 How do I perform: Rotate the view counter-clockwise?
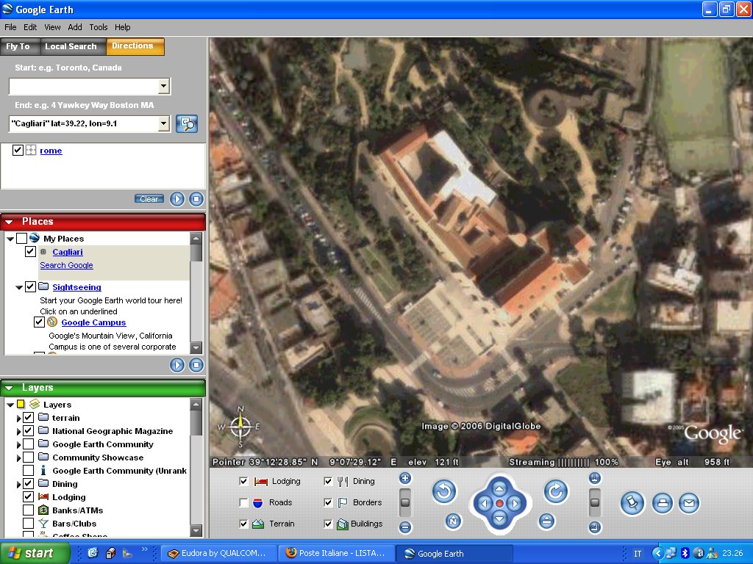click(444, 491)
